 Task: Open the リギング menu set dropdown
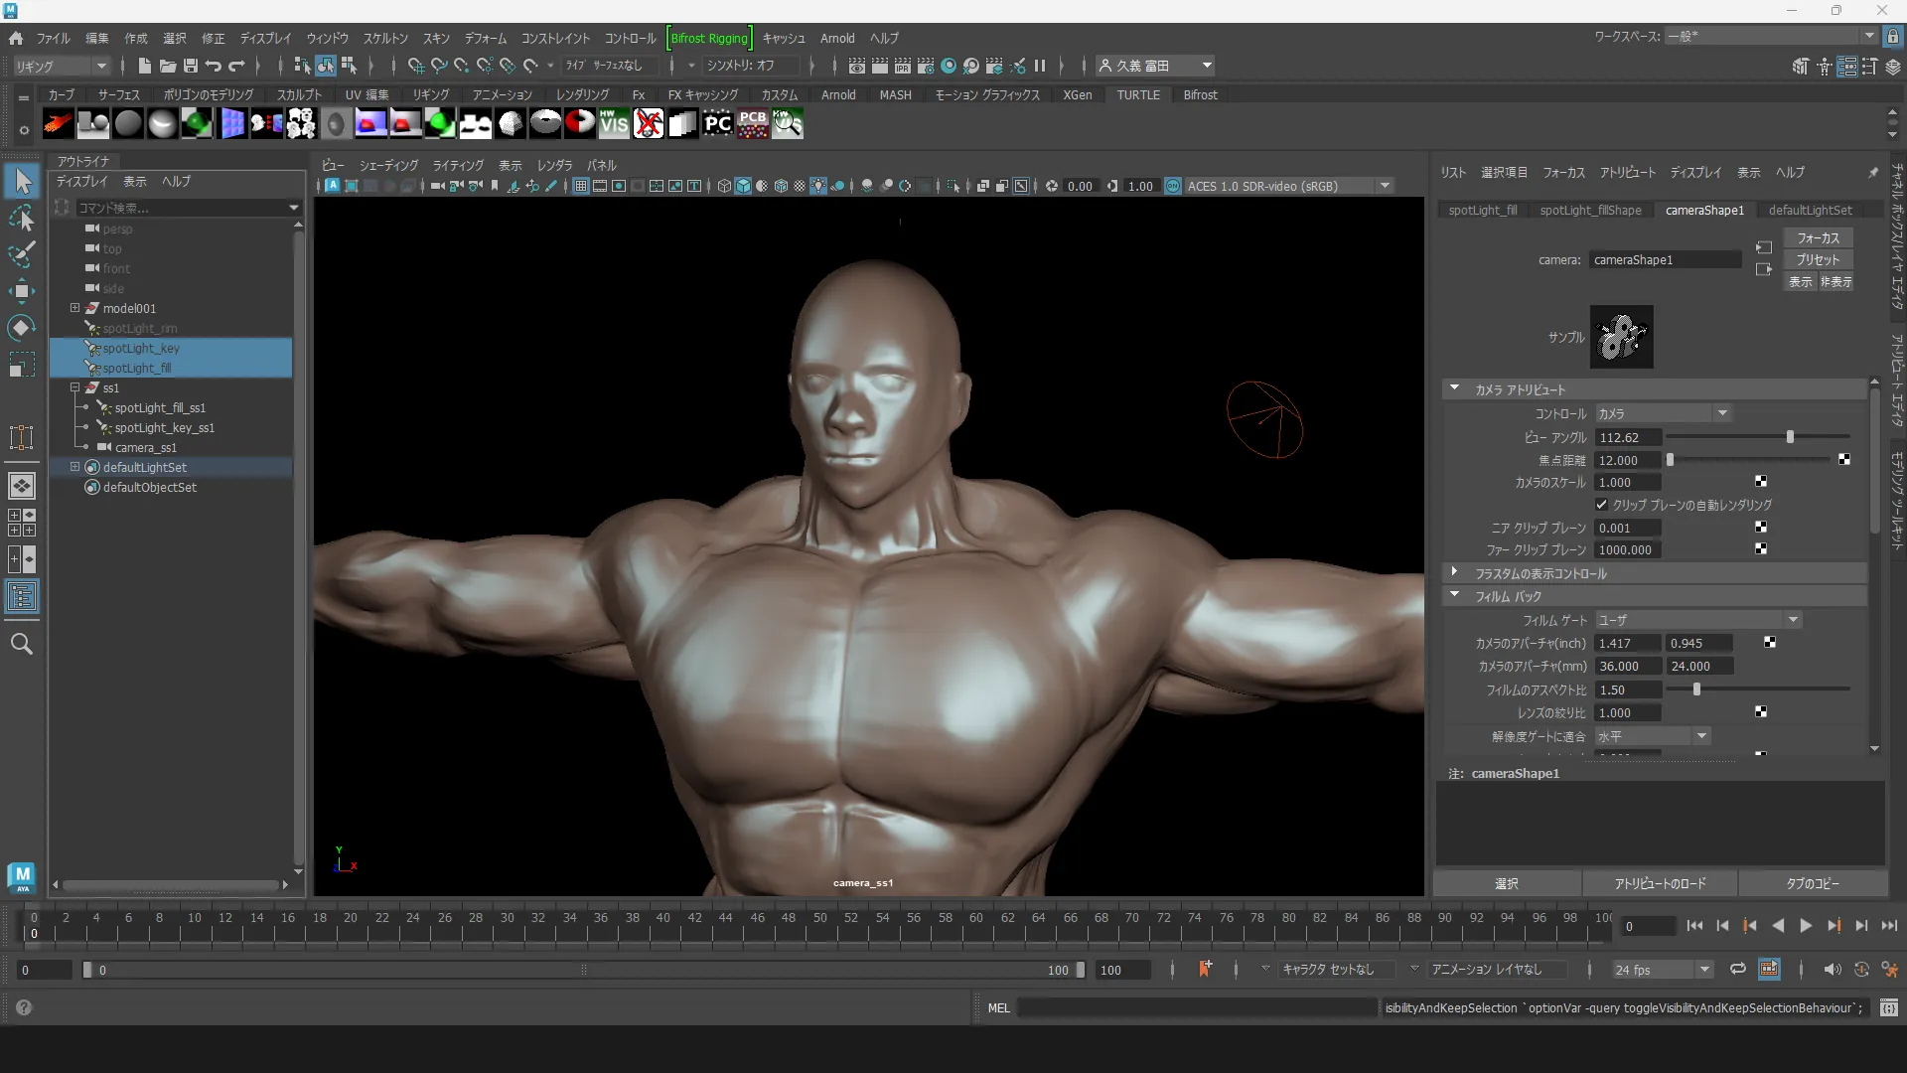pos(62,66)
